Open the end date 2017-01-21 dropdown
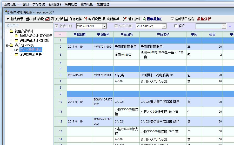Viewport: 234px width, 145px height. point(164,26)
